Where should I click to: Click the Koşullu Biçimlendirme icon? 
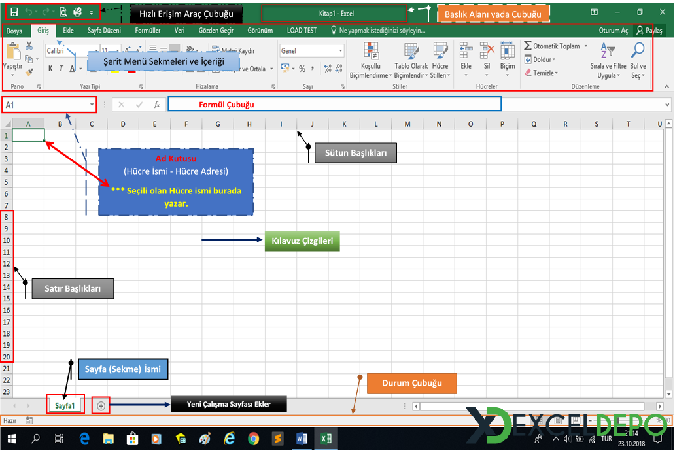click(371, 51)
